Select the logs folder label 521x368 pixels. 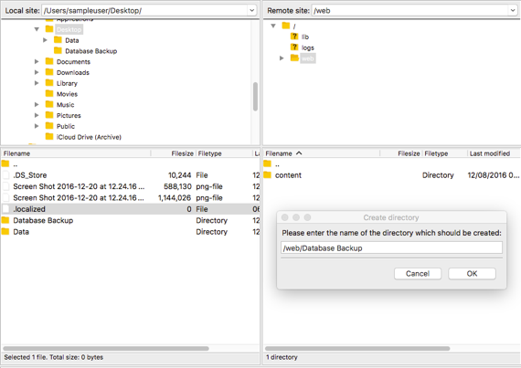point(308,47)
